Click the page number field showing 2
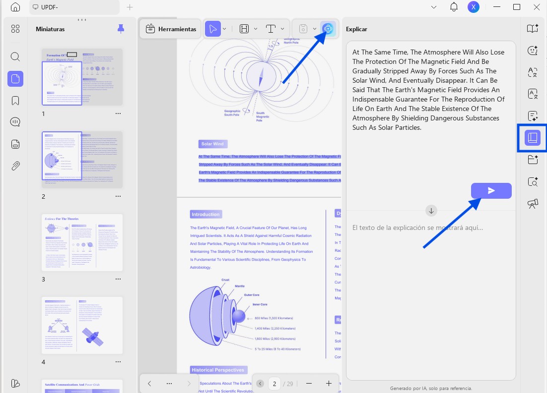The height and width of the screenshot is (393, 547). [x=274, y=384]
